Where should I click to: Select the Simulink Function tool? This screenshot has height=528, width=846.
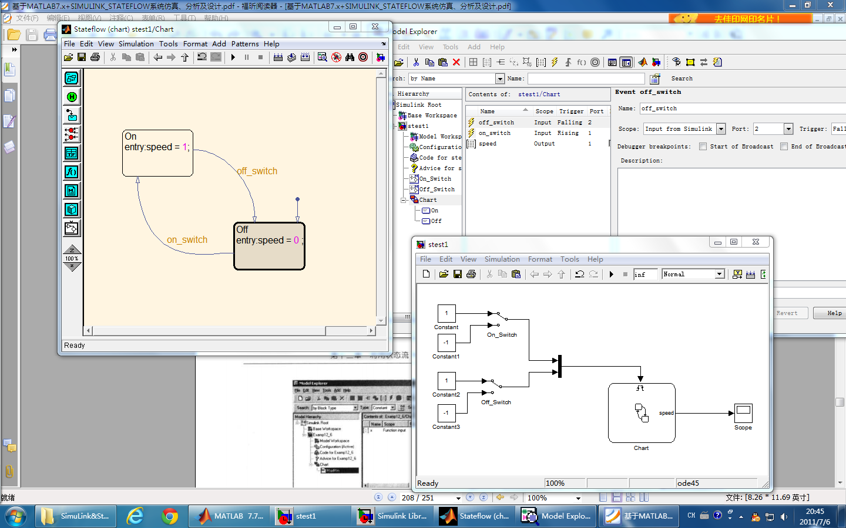72,228
